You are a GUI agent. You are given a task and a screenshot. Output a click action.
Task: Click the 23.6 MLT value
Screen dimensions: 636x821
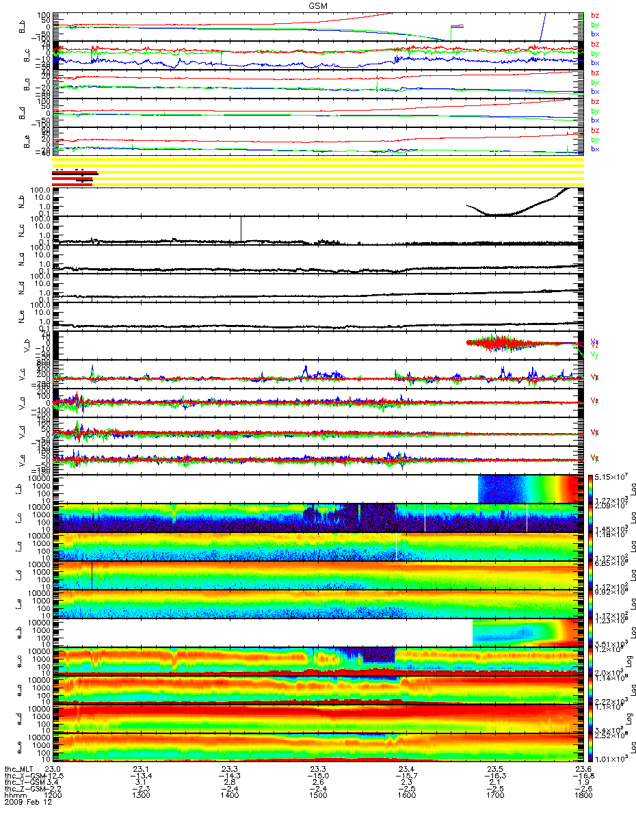pyautogui.click(x=583, y=769)
